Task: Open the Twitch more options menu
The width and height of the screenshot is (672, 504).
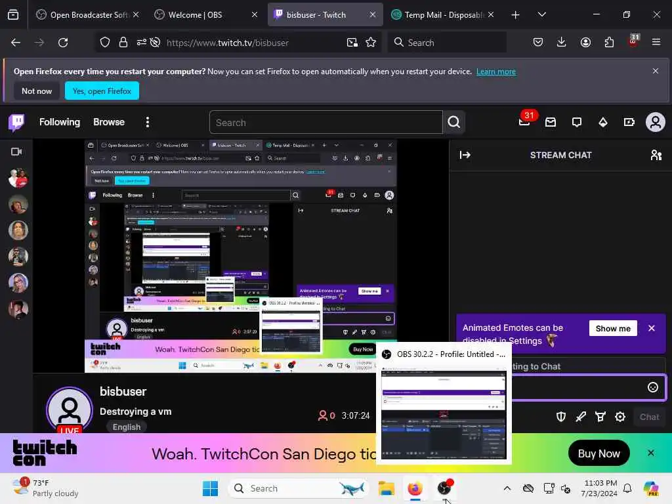Action: (148, 122)
